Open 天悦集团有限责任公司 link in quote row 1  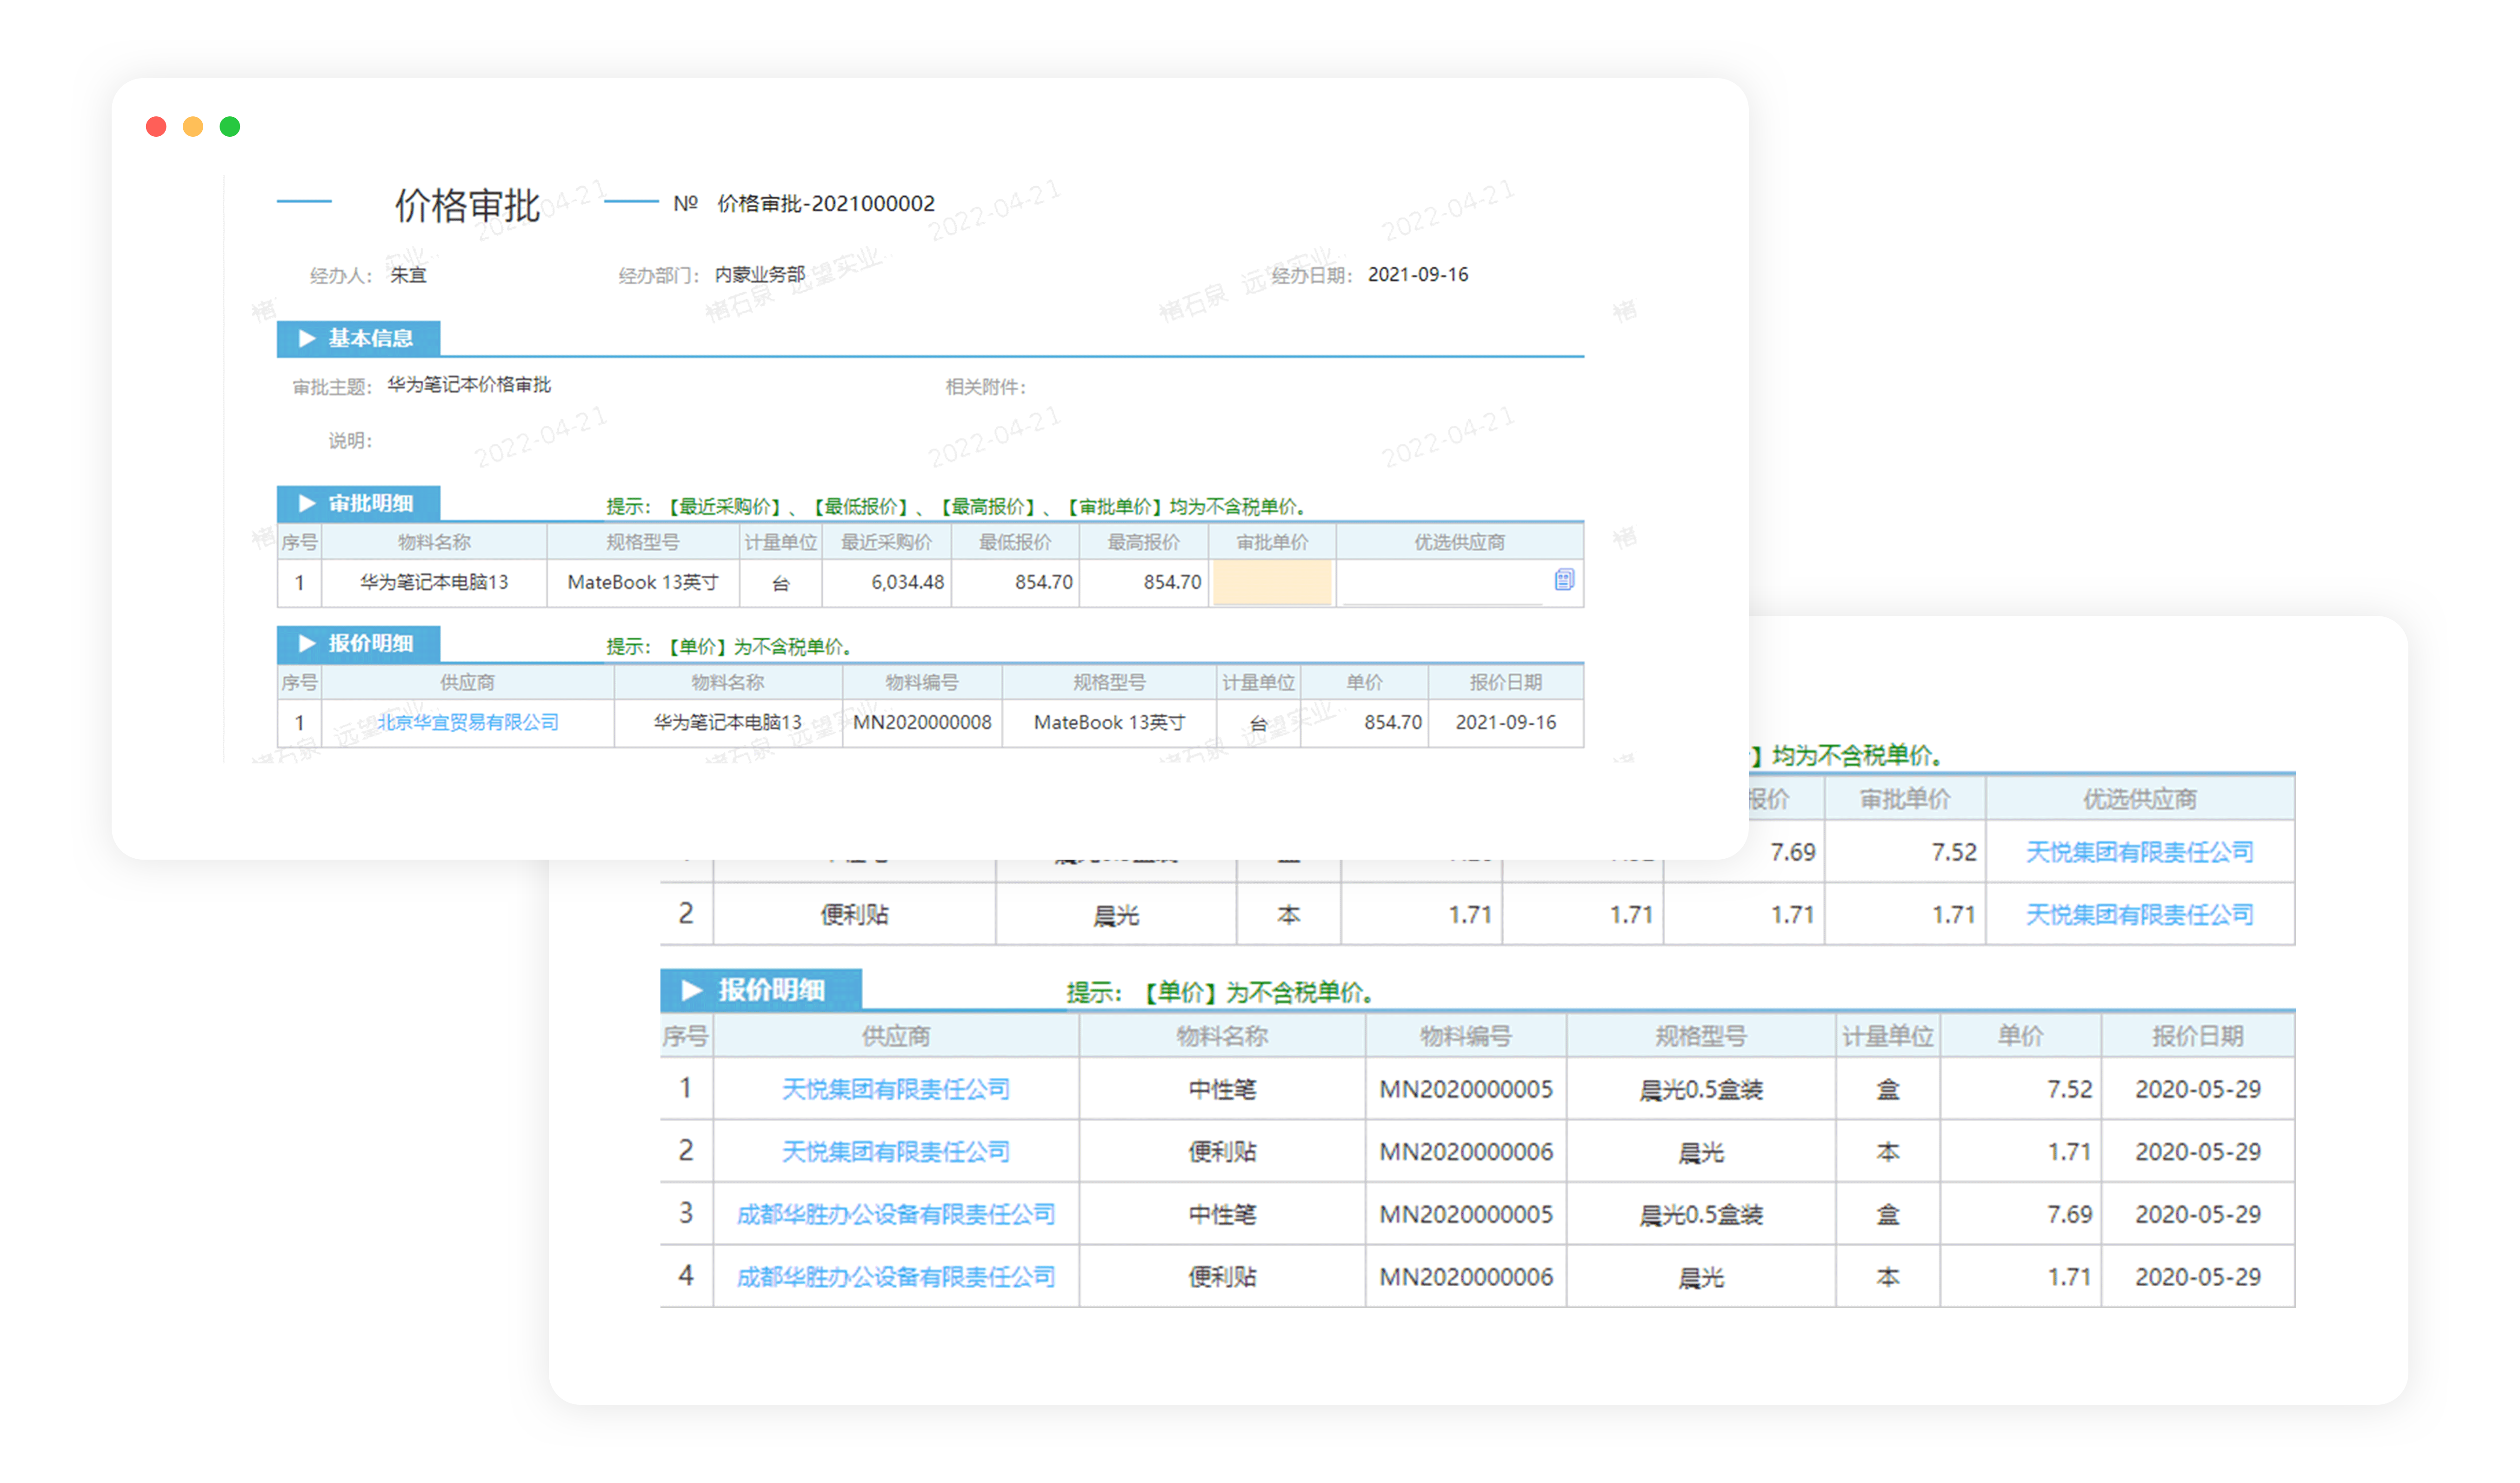895,1089
